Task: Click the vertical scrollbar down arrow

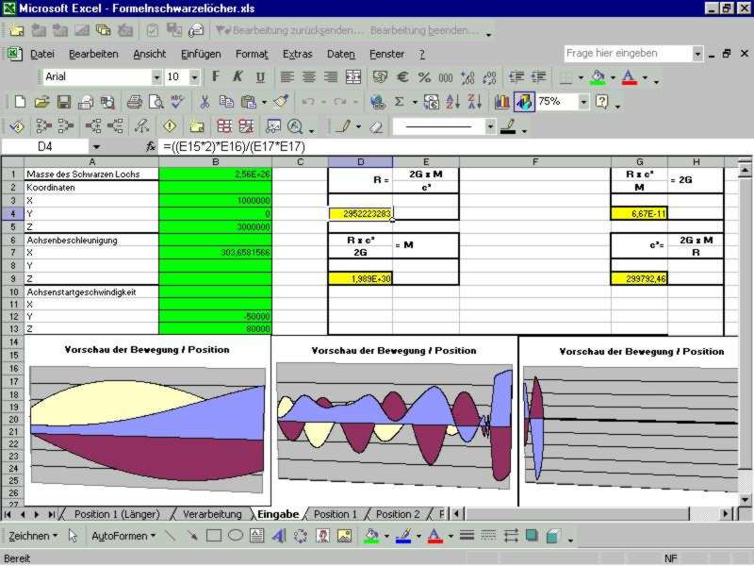Action: click(745, 500)
